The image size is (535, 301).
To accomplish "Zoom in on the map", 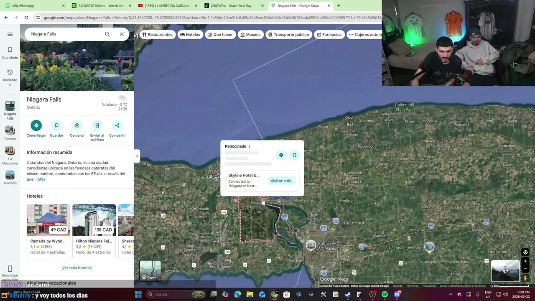I will pyautogui.click(x=525, y=261).
